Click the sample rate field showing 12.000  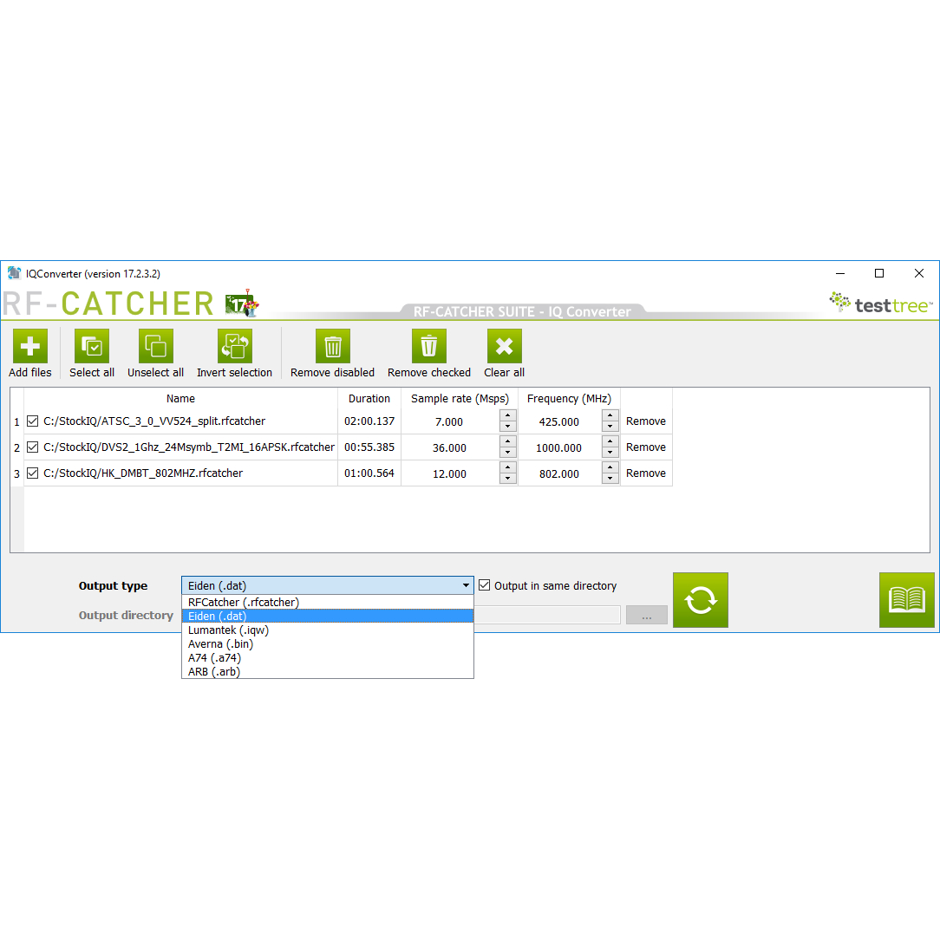(449, 474)
